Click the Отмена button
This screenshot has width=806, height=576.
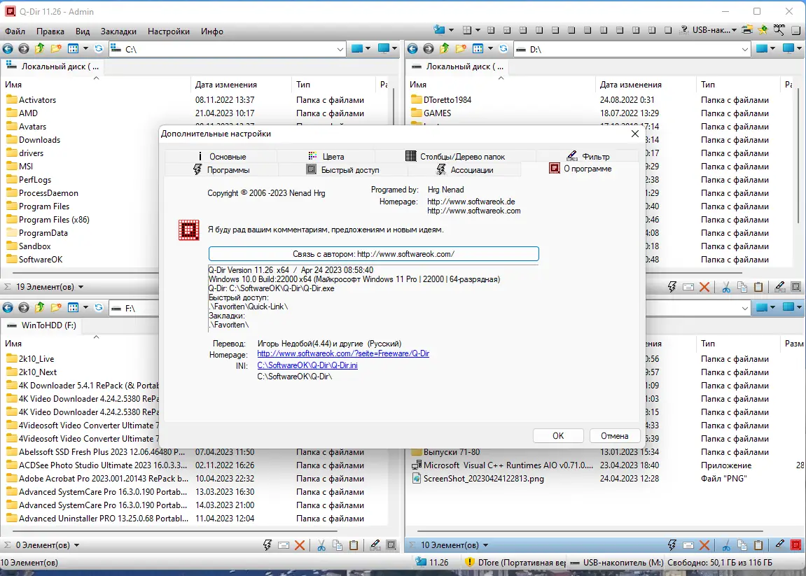coord(615,436)
